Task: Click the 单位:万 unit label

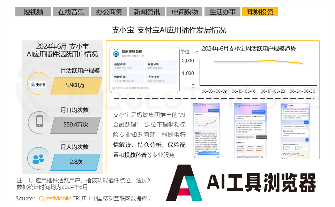Action: click(189, 52)
